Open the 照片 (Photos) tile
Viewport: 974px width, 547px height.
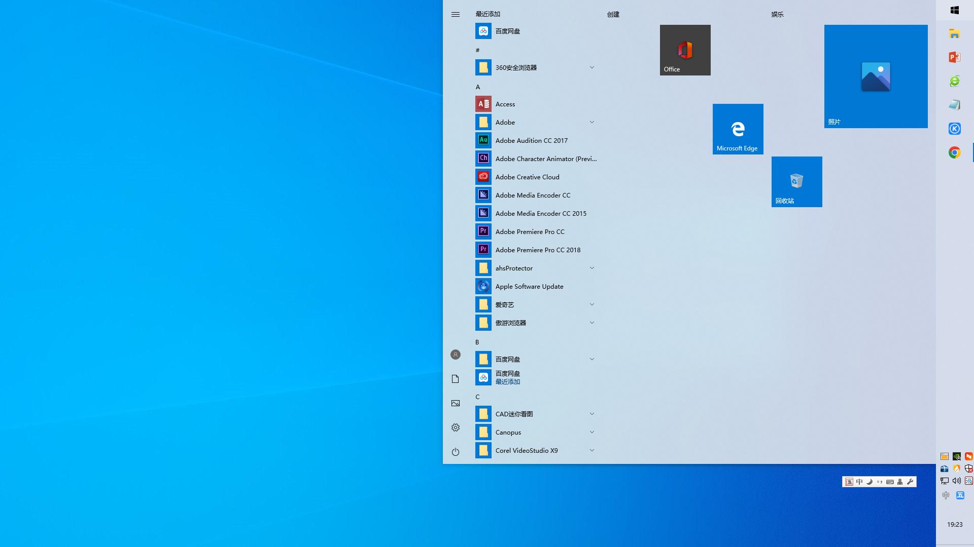[876, 76]
